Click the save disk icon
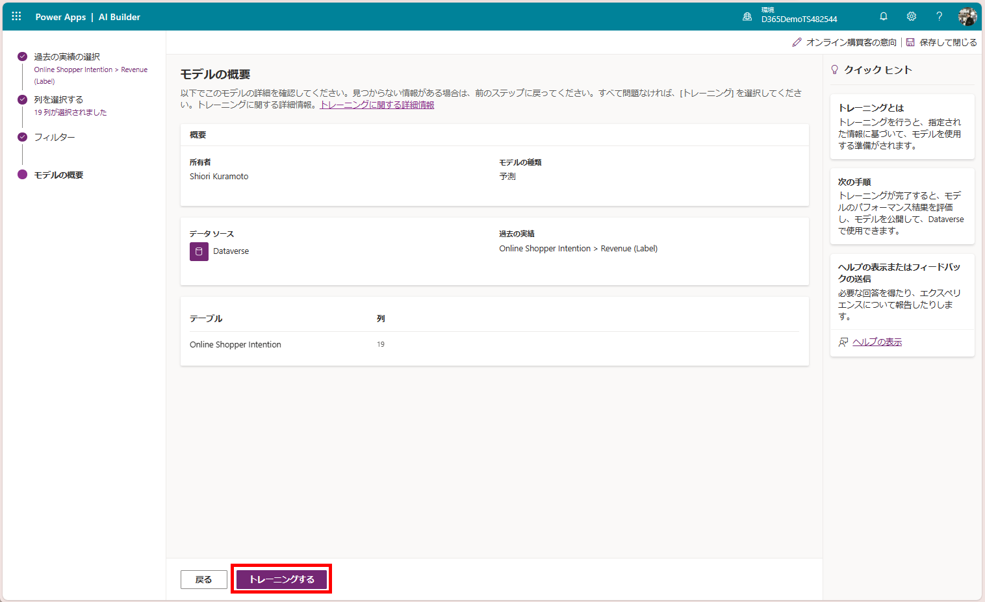 point(910,42)
